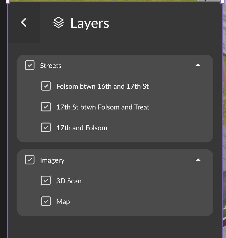The width and height of the screenshot is (226, 238).
Task: Click the stacked Layers panel icon
Action: (x=58, y=23)
